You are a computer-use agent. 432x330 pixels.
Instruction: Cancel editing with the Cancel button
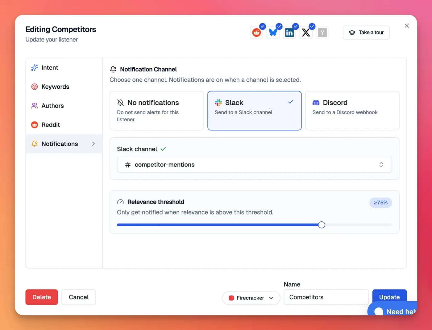click(x=79, y=297)
